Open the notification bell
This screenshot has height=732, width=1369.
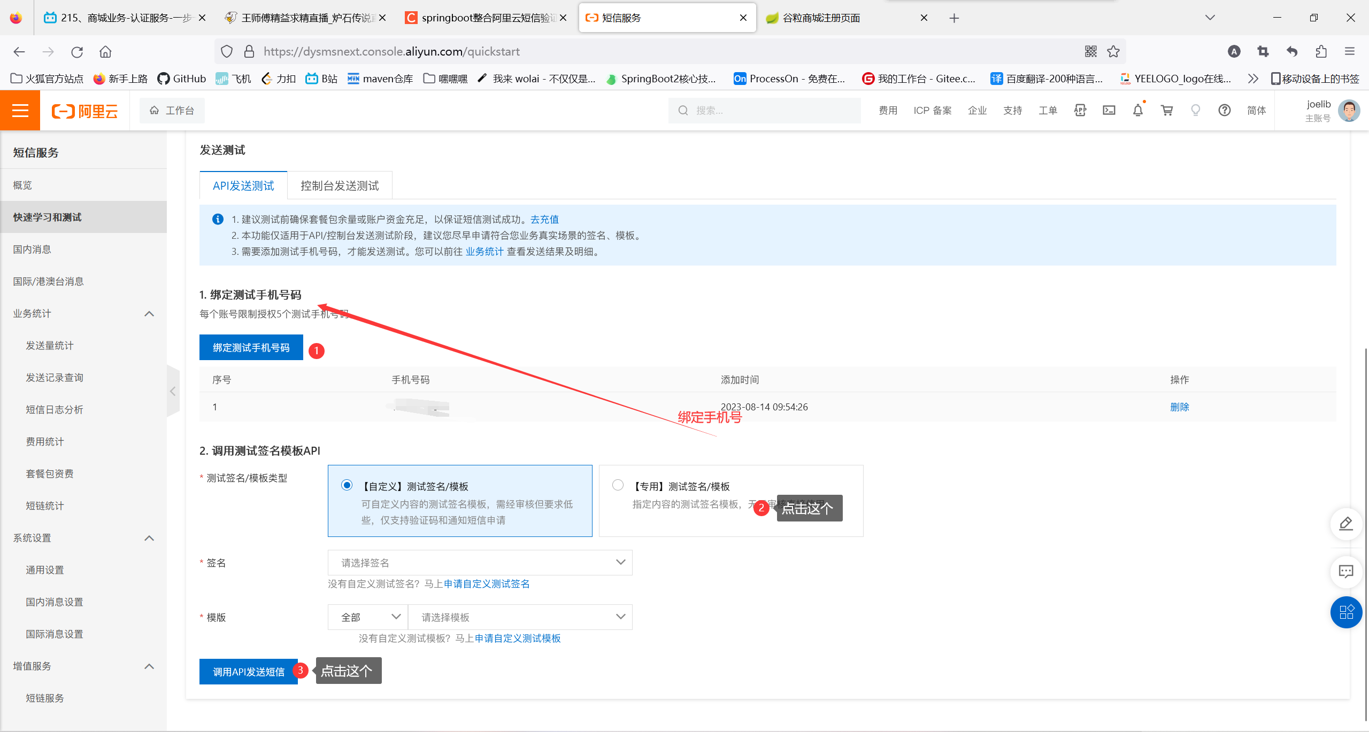1137,111
